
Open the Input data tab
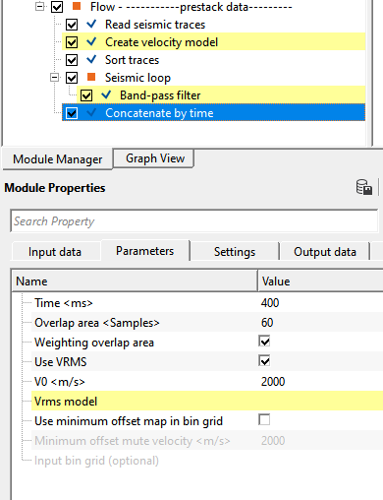(x=55, y=252)
